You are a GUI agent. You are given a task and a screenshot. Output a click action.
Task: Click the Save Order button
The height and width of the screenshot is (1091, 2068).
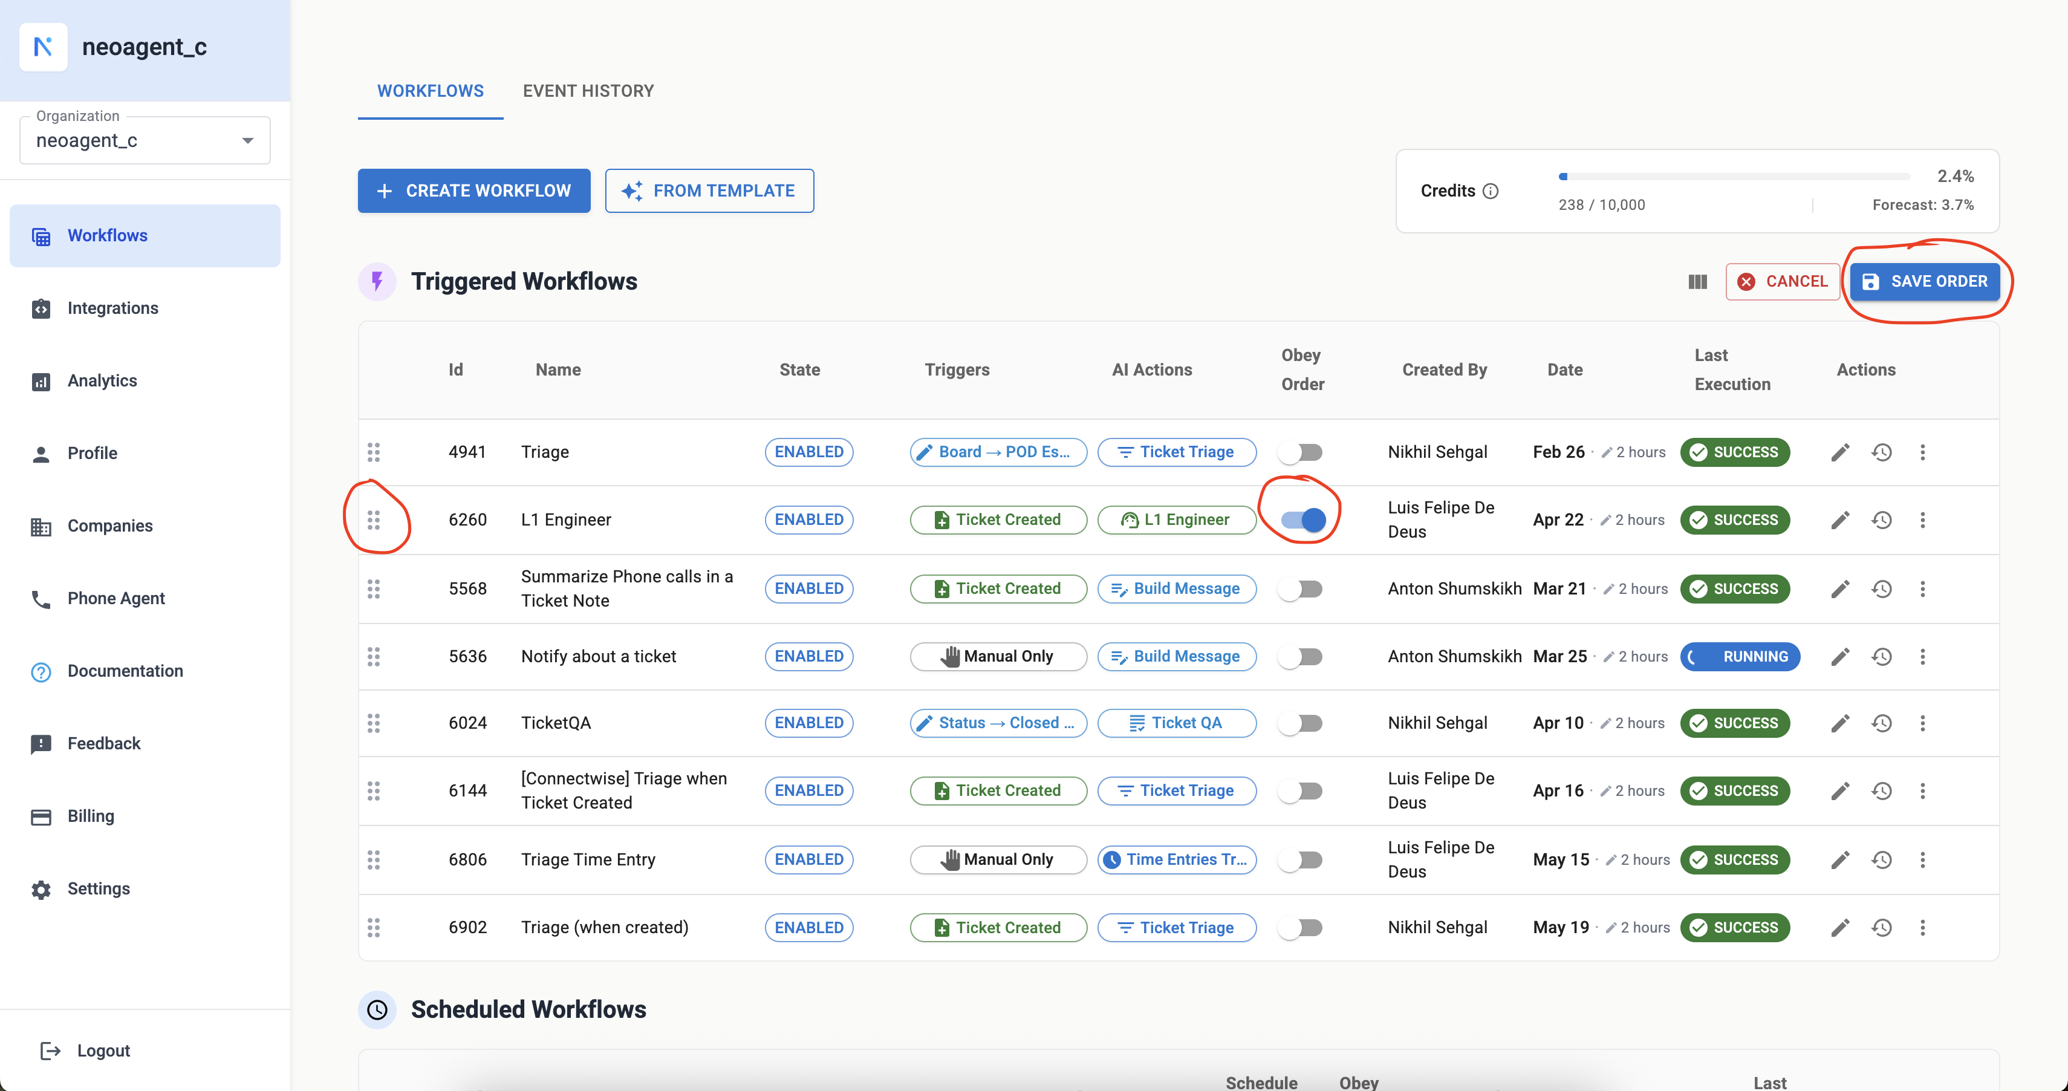pyautogui.click(x=1924, y=282)
